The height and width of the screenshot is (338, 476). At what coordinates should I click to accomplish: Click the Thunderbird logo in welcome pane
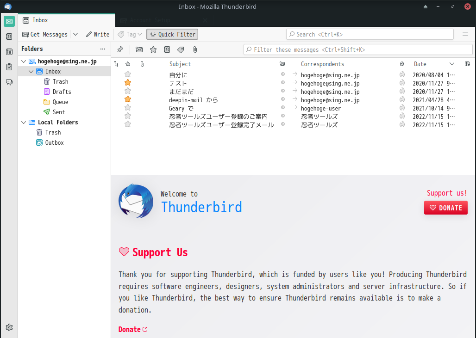tap(136, 201)
